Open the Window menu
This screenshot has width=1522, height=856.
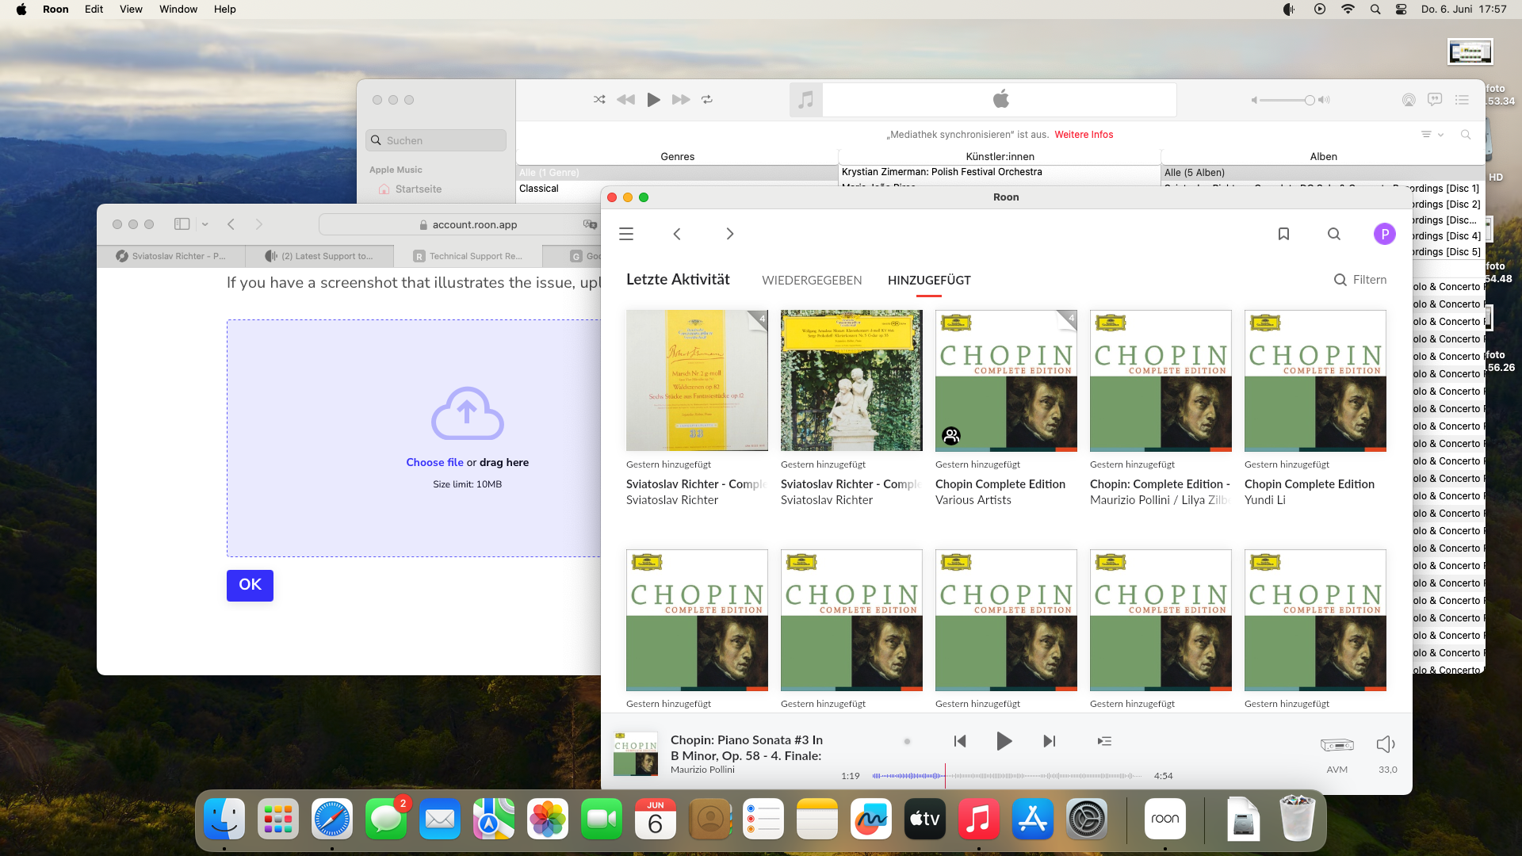coord(178,10)
